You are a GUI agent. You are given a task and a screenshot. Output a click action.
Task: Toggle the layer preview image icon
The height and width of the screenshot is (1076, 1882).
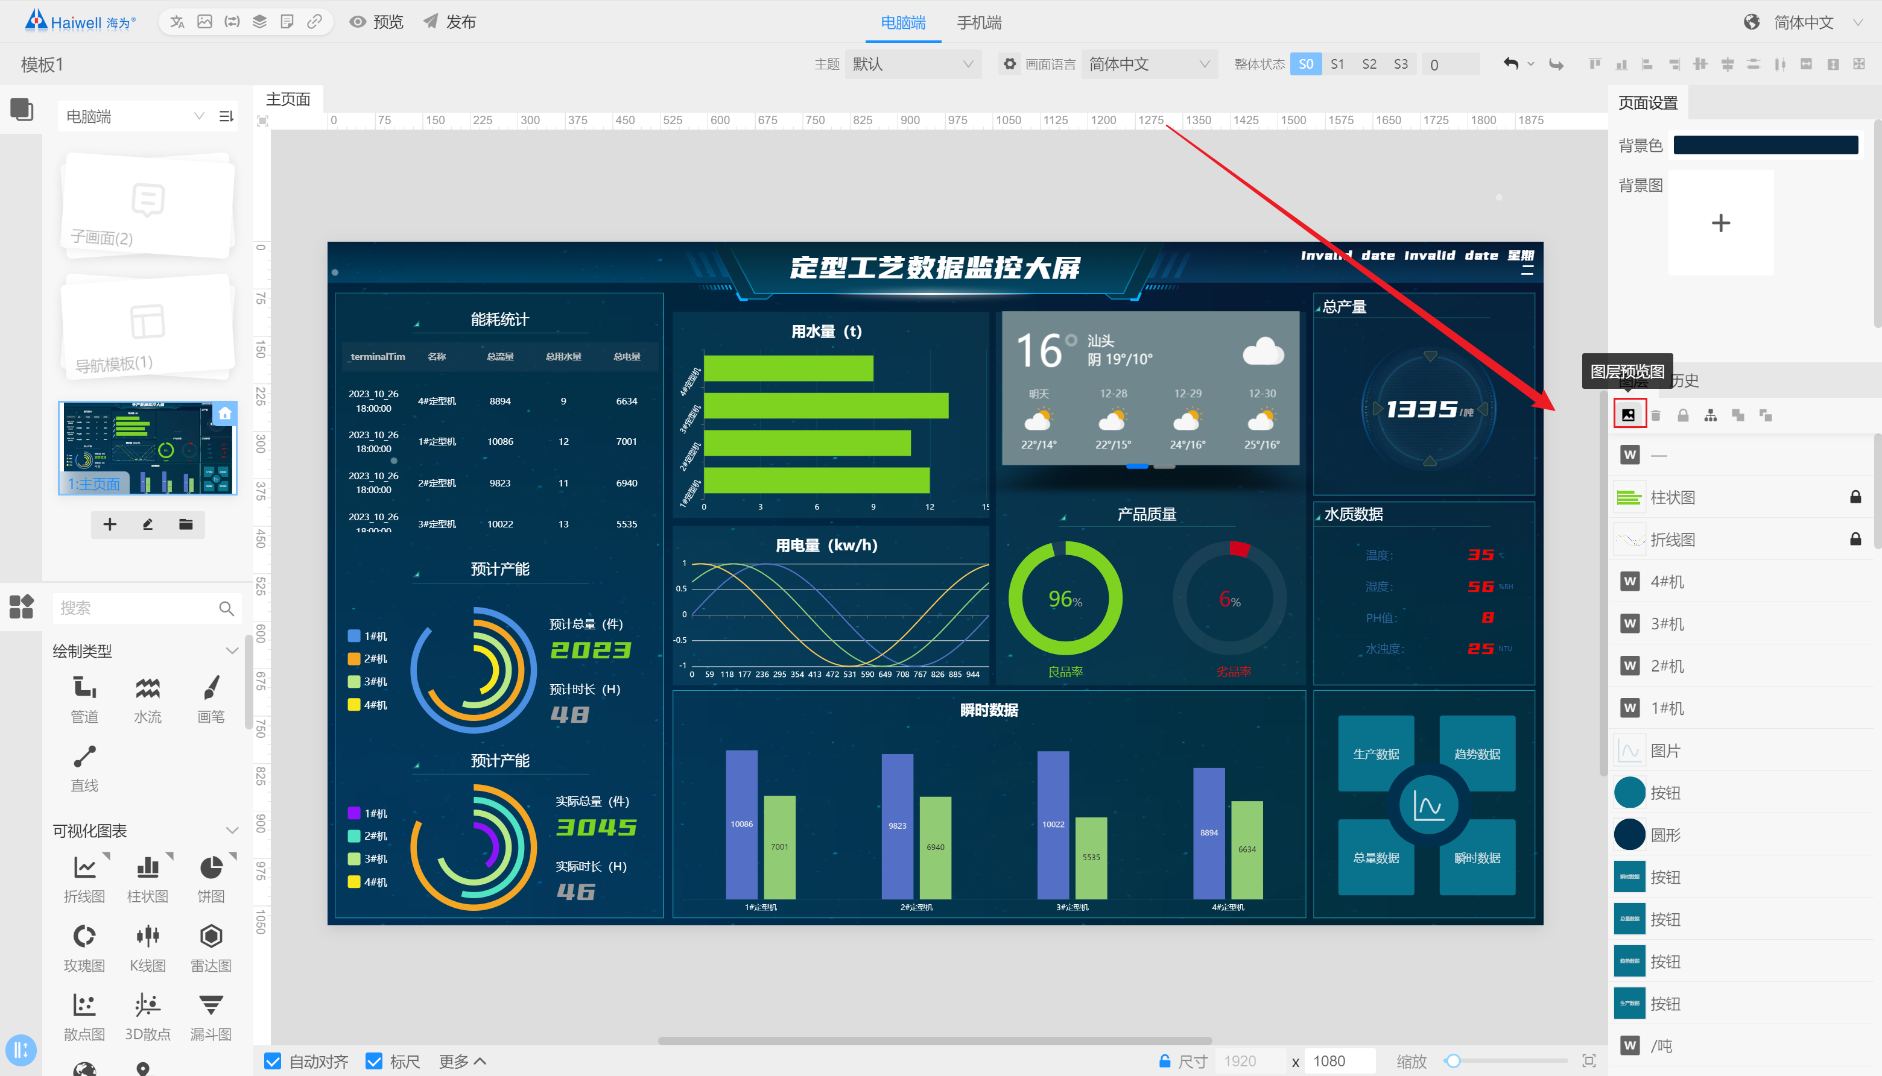point(1629,415)
